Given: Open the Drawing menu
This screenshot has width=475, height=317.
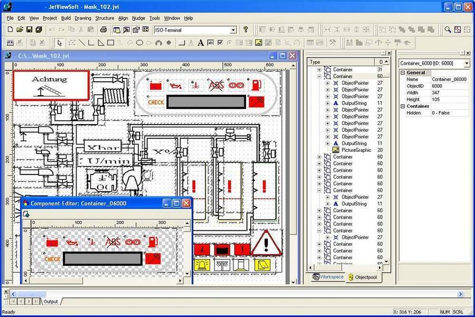Looking at the screenshot, I should (x=83, y=18).
